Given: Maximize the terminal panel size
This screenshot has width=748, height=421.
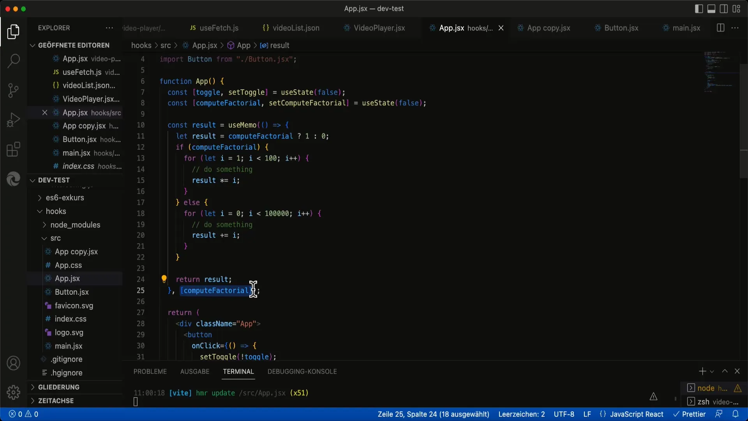Looking at the screenshot, I should pyautogui.click(x=725, y=371).
